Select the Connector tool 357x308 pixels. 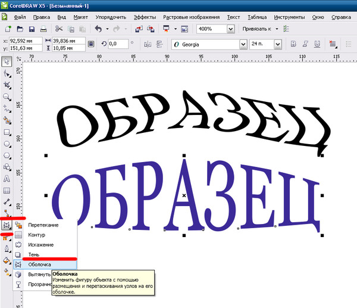pyautogui.click(x=7, y=213)
